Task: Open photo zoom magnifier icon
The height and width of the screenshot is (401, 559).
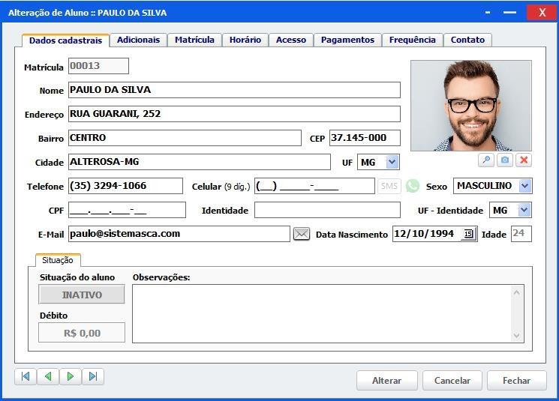Action: (486, 160)
